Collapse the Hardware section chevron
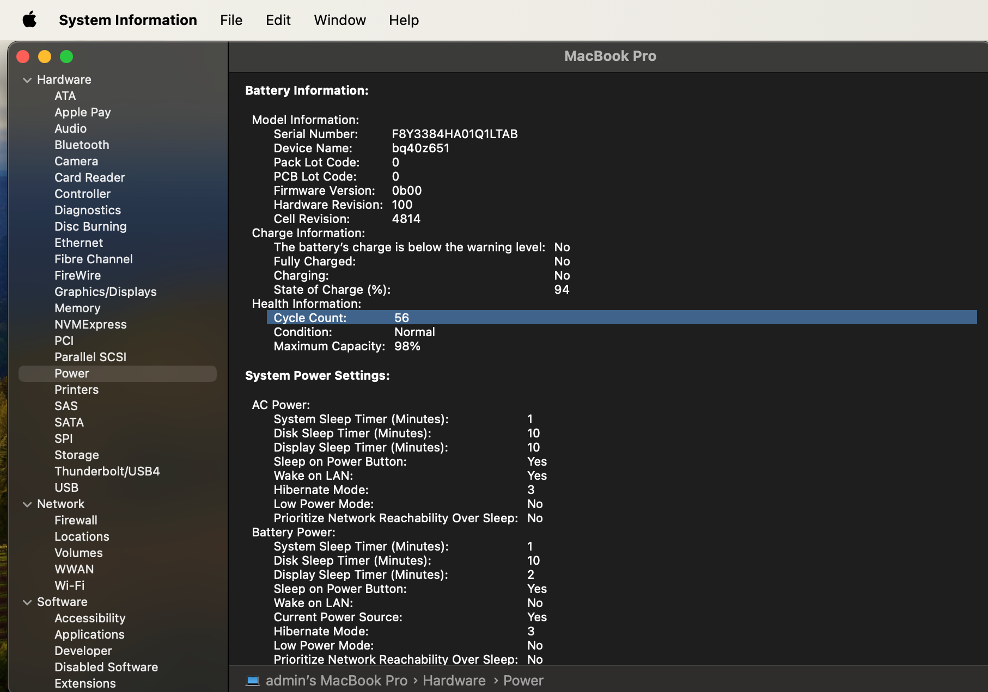The image size is (988, 692). pos(27,80)
